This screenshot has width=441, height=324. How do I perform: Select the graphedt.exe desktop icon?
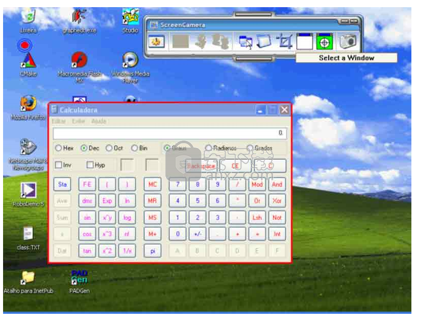click(79, 21)
